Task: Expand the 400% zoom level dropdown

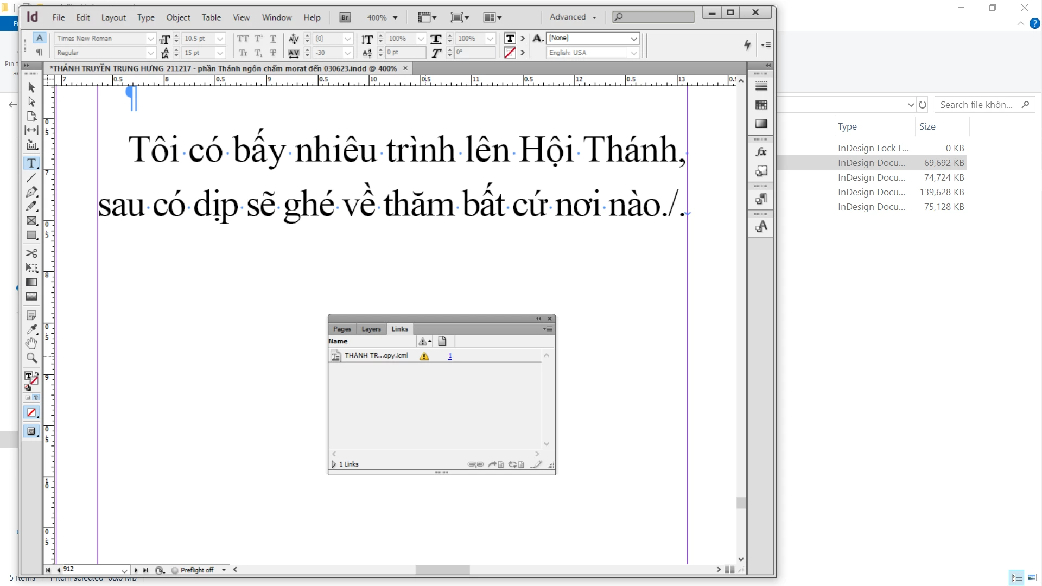Action: (395, 18)
